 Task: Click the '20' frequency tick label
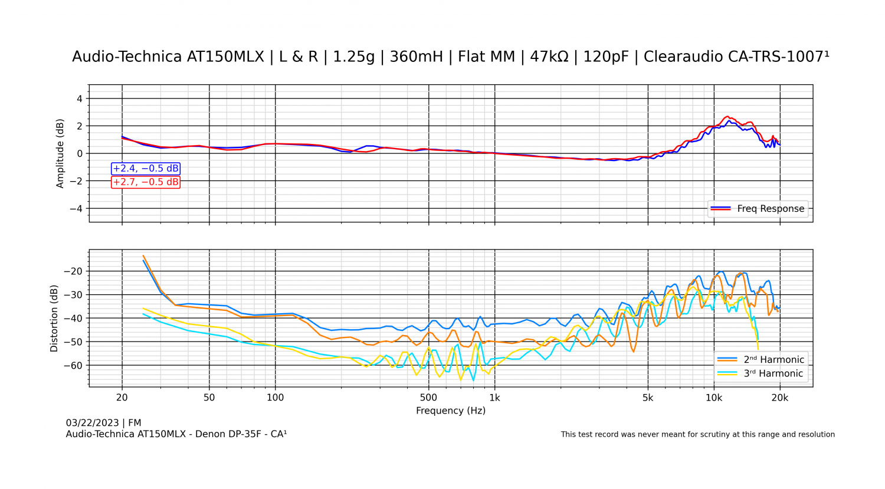pos(122,398)
